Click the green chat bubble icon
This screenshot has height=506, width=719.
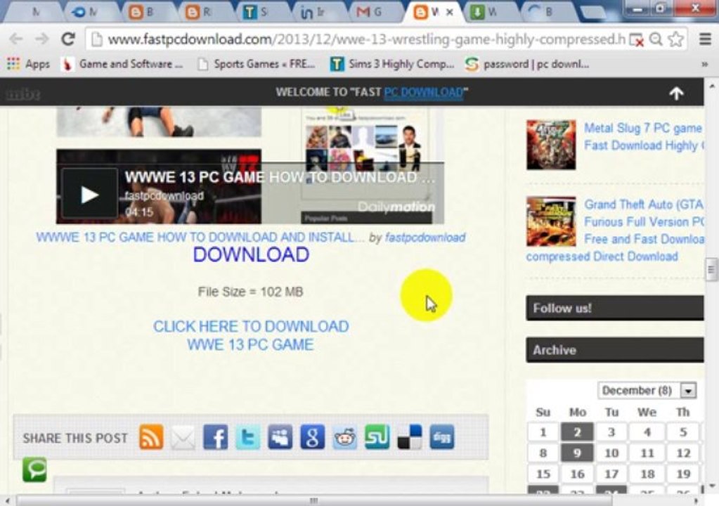point(35,469)
